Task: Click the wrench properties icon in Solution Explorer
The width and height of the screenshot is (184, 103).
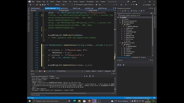Action: coord(141,11)
